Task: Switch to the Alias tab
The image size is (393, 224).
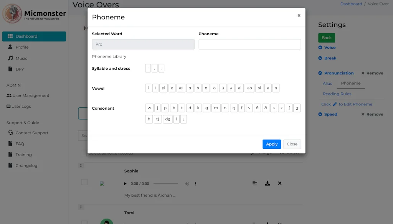Action: (x=327, y=83)
